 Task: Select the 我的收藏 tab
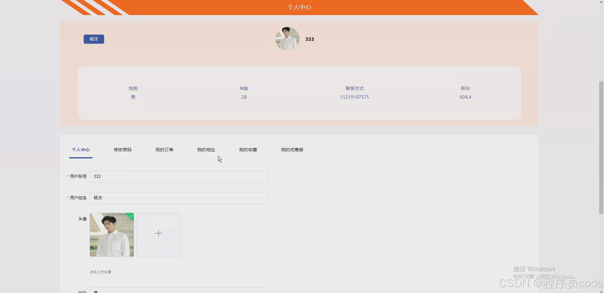pos(248,150)
